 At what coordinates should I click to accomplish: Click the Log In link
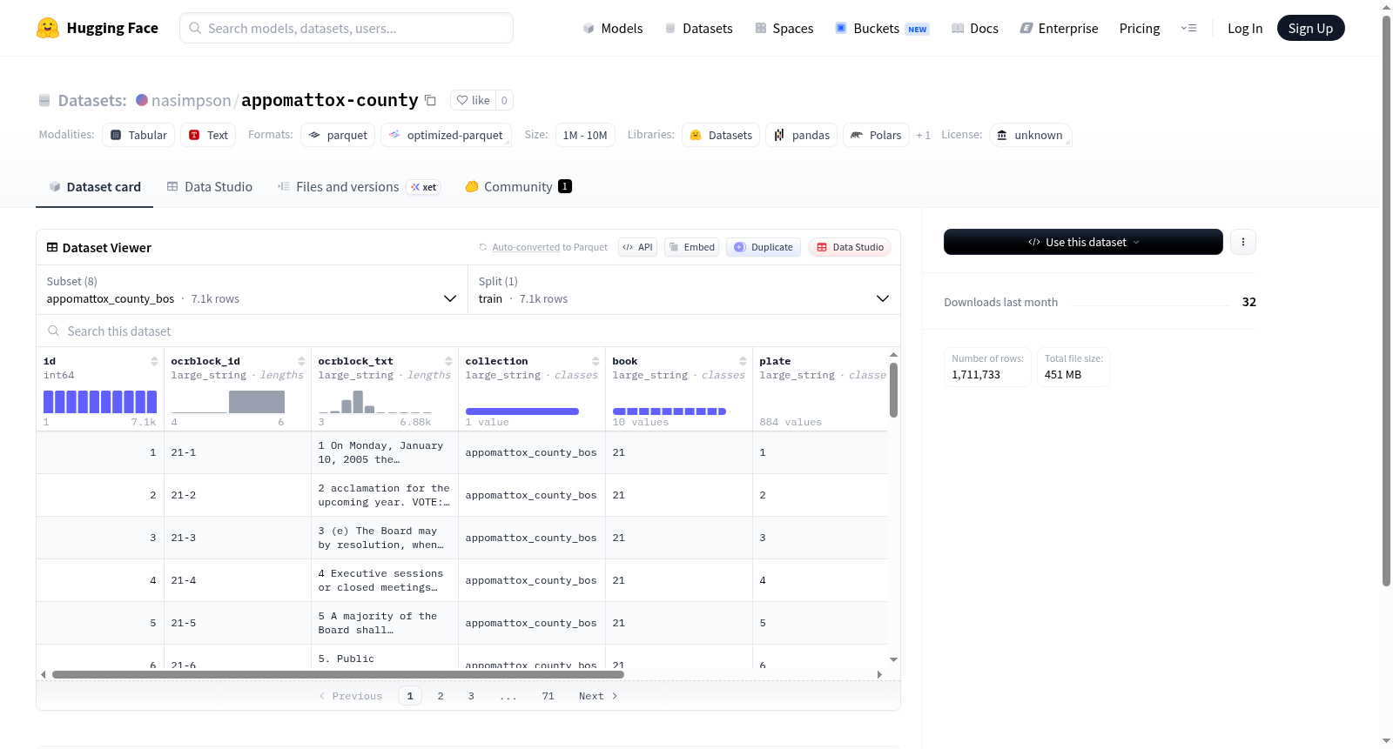tap(1245, 28)
